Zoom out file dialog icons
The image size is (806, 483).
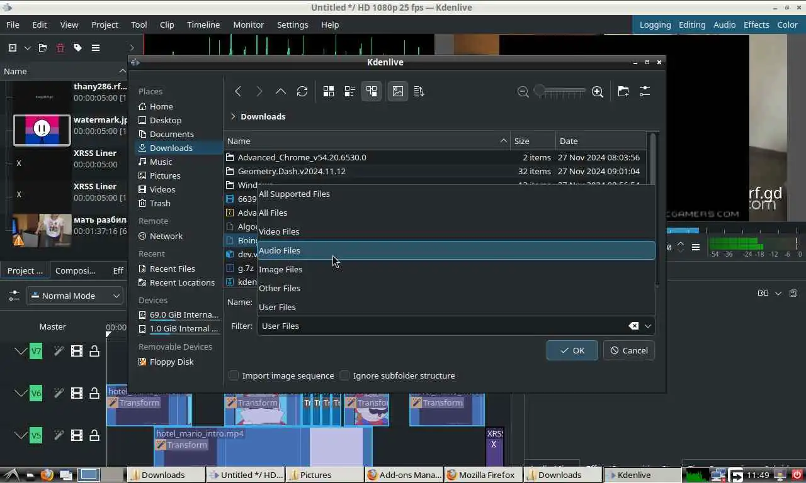[523, 92]
